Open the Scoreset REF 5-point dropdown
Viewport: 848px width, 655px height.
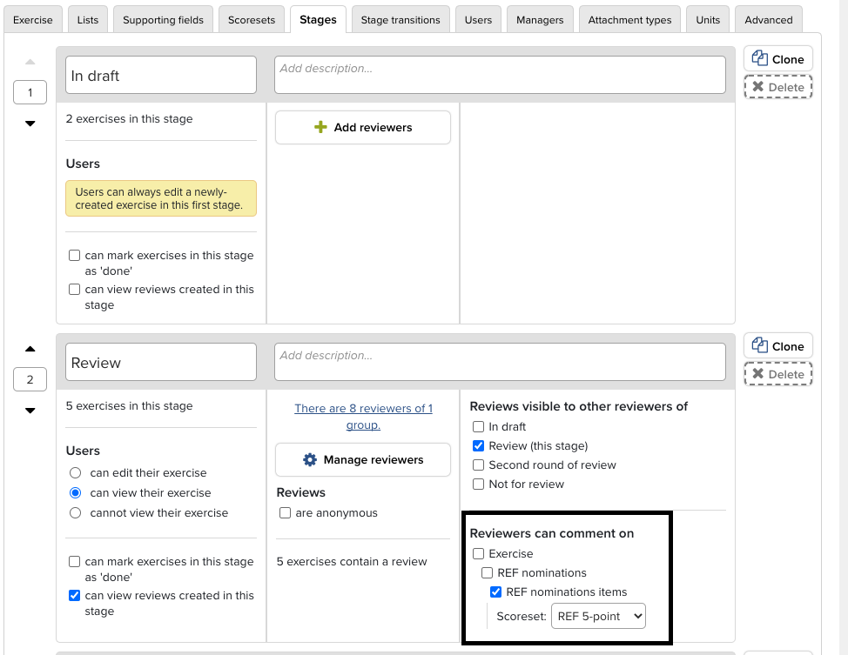tap(598, 616)
